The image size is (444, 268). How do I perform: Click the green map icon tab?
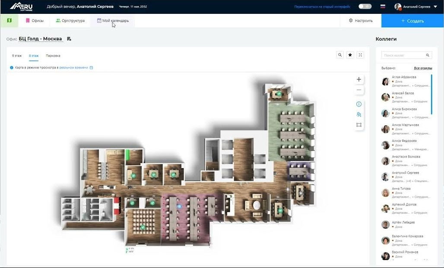coord(9,21)
